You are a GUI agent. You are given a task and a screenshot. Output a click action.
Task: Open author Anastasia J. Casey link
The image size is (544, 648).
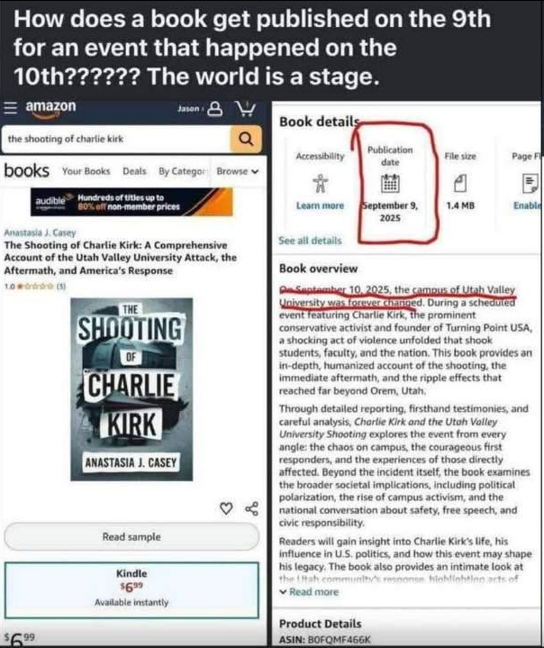tap(40, 233)
